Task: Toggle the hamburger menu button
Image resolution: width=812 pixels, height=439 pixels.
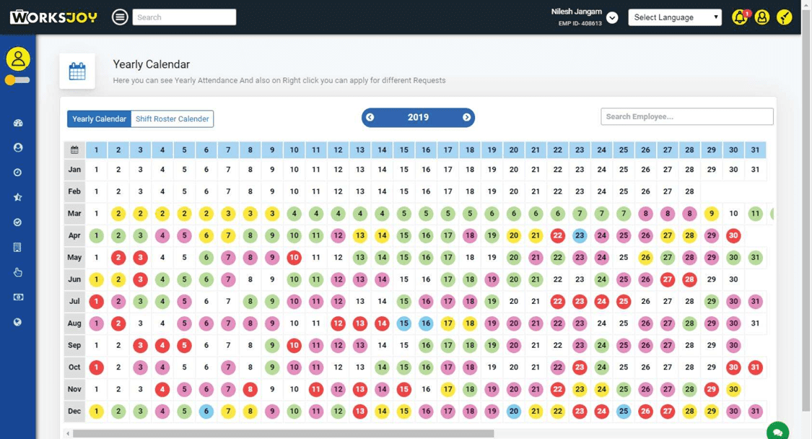Action: point(121,17)
